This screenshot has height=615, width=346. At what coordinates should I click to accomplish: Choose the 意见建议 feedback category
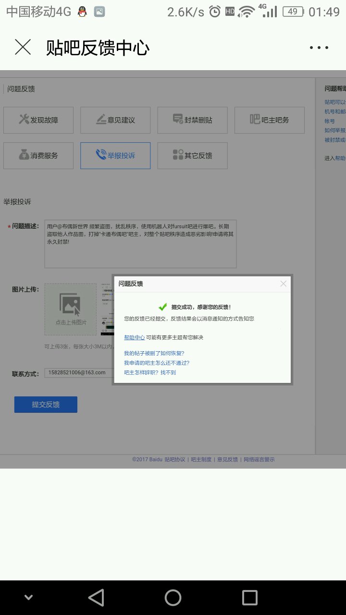[115, 120]
